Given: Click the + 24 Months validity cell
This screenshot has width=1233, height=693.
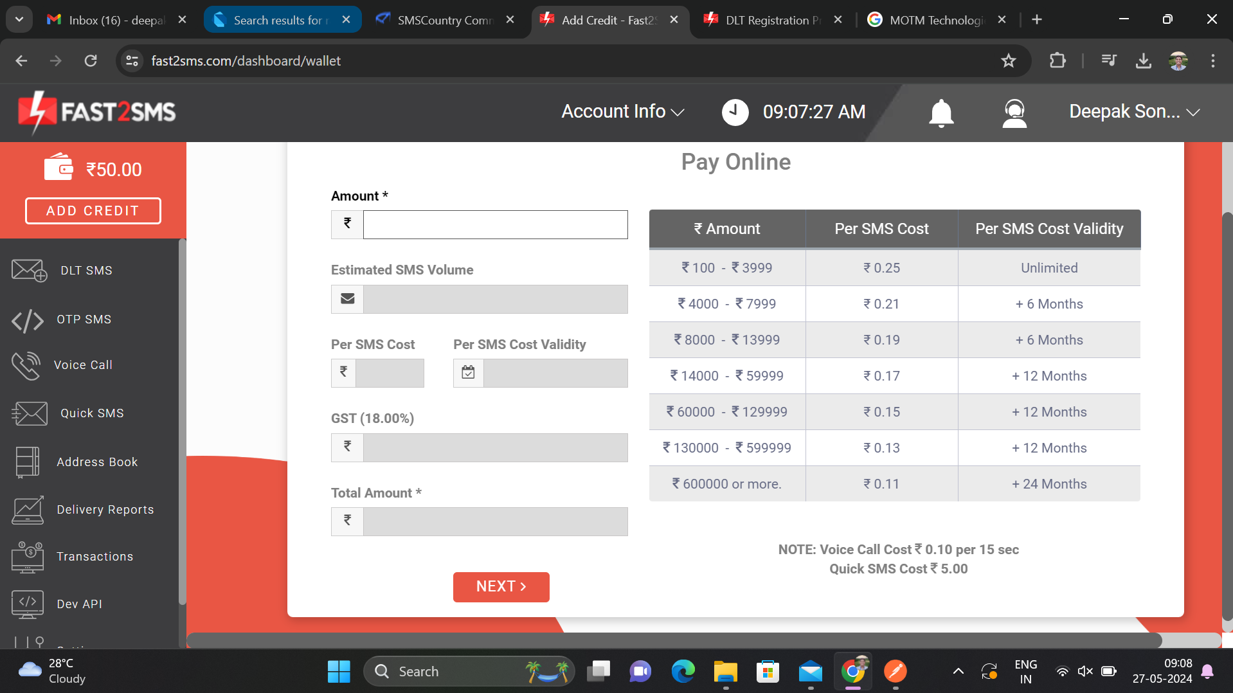Looking at the screenshot, I should [x=1049, y=484].
